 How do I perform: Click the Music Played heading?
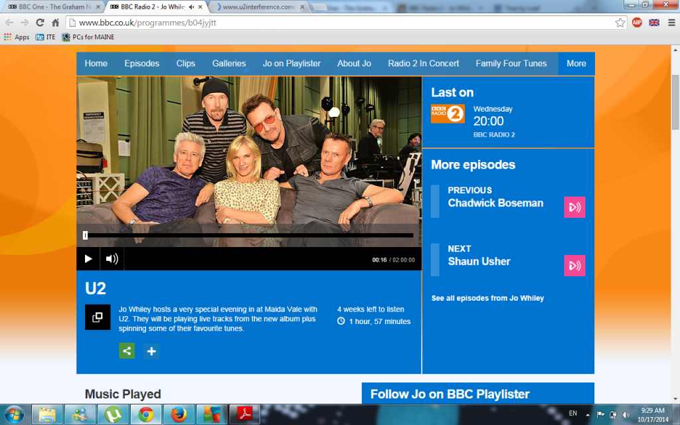pyautogui.click(x=123, y=394)
